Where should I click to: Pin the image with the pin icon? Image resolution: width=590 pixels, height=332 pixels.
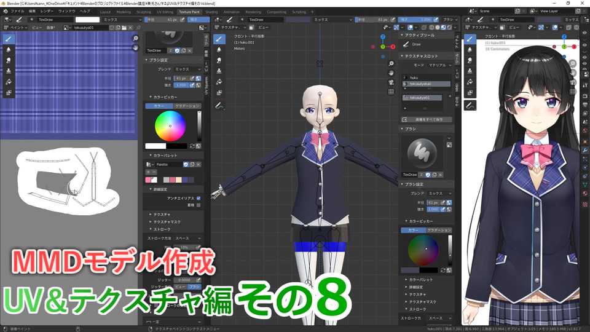[138, 28]
